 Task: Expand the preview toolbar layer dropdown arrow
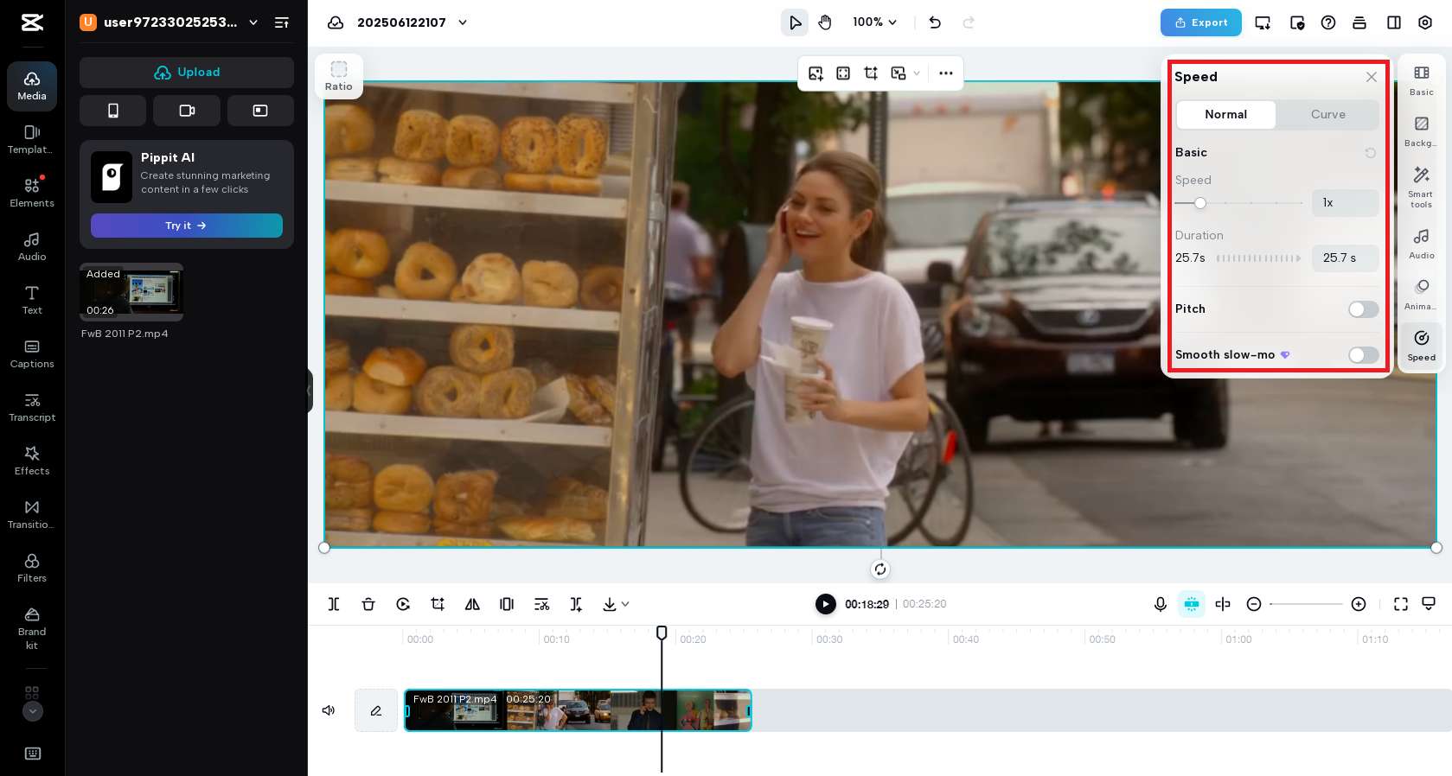917,73
